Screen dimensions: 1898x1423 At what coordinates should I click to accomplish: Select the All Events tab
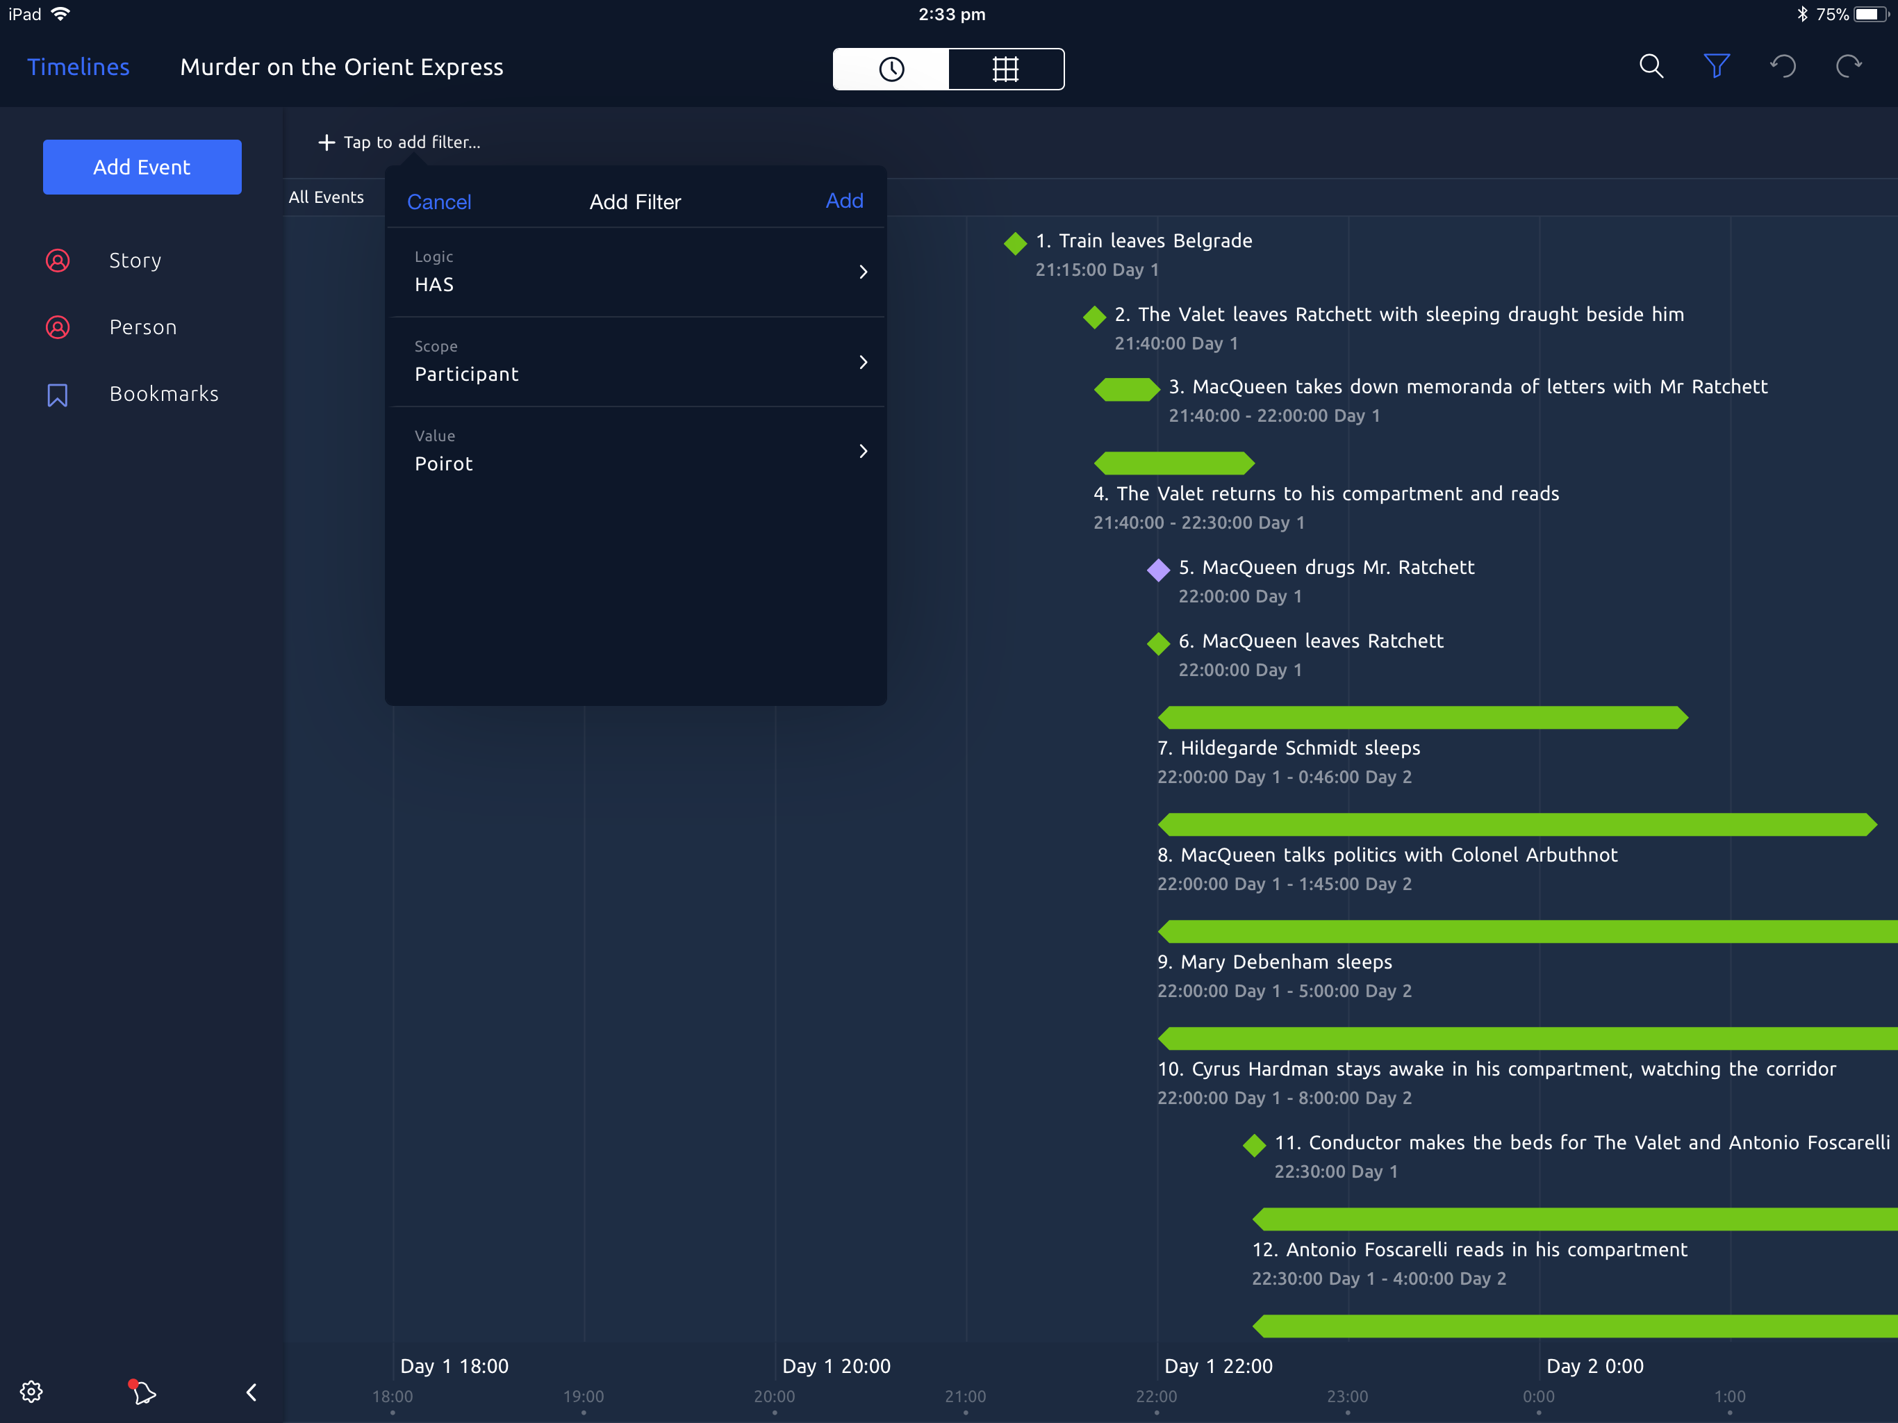tap(326, 197)
